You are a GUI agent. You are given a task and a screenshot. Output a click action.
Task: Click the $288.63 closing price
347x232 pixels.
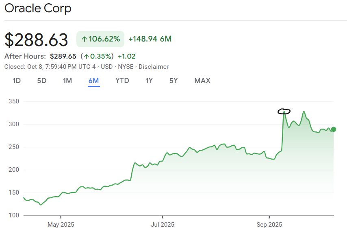click(x=37, y=40)
